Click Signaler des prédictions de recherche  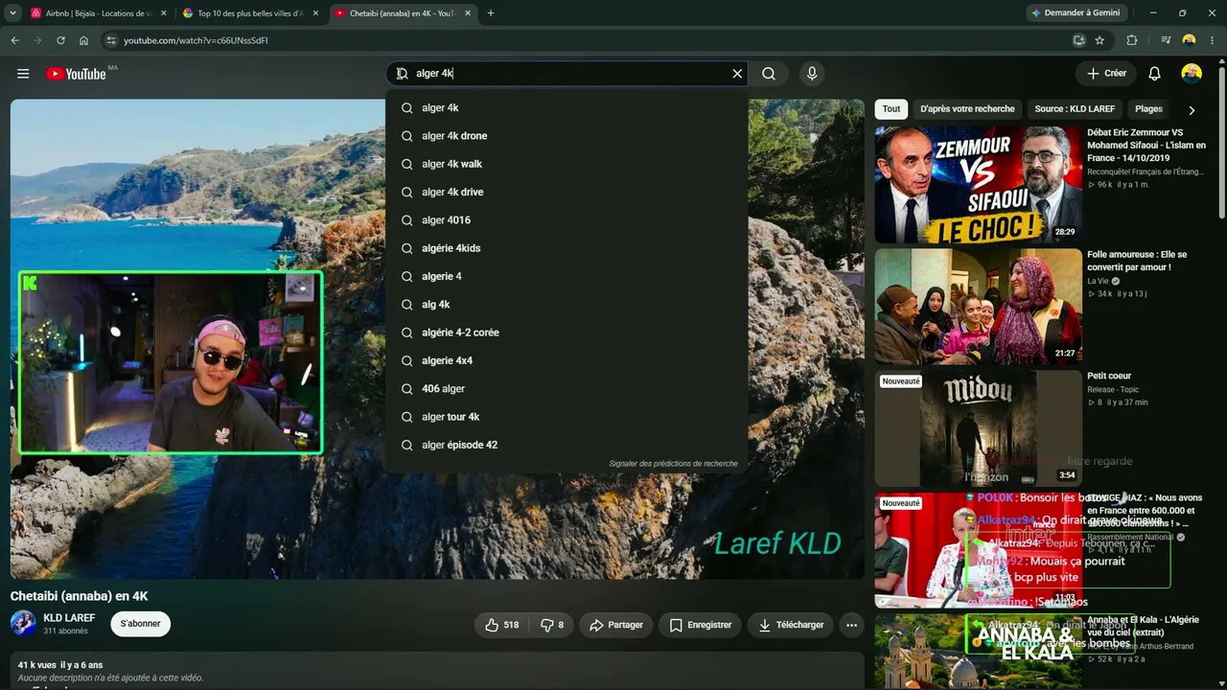(x=673, y=464)
